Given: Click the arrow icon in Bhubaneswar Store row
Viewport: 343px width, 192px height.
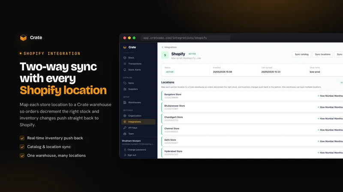Looking at the screenshot, I should 318,107.
